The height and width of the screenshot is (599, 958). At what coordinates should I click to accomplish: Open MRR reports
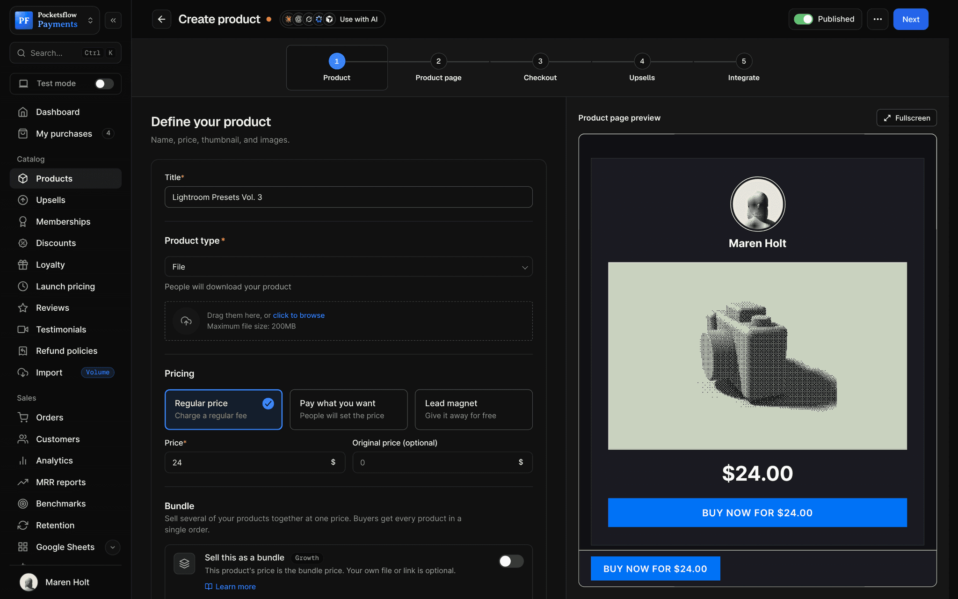[x=65, y=482]
